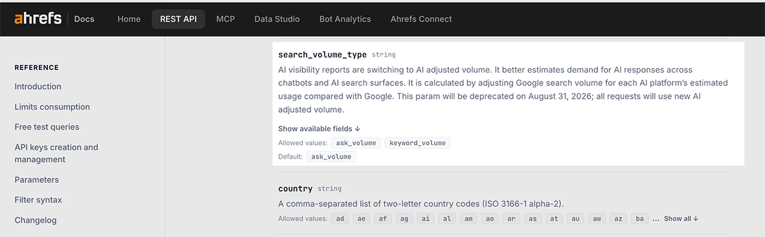Click the as country code
Screen dimensions: 765x237
click(x=533, y=219)
